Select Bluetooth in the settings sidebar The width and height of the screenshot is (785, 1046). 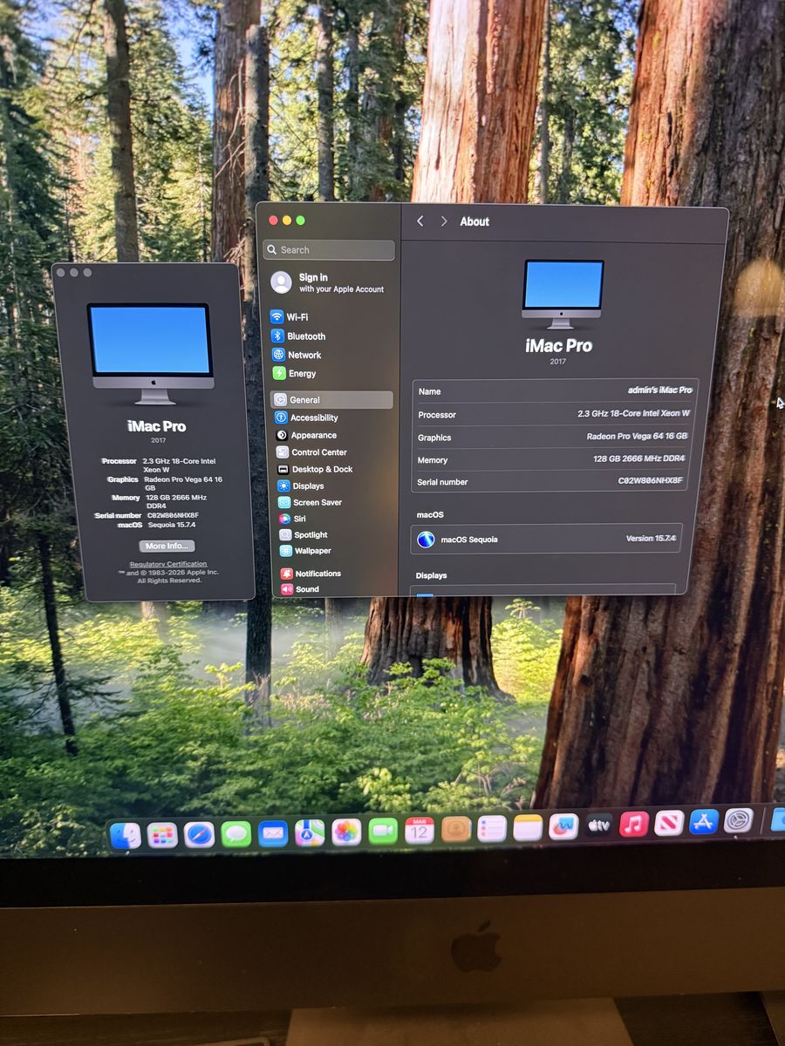click(x=305, y=336)
